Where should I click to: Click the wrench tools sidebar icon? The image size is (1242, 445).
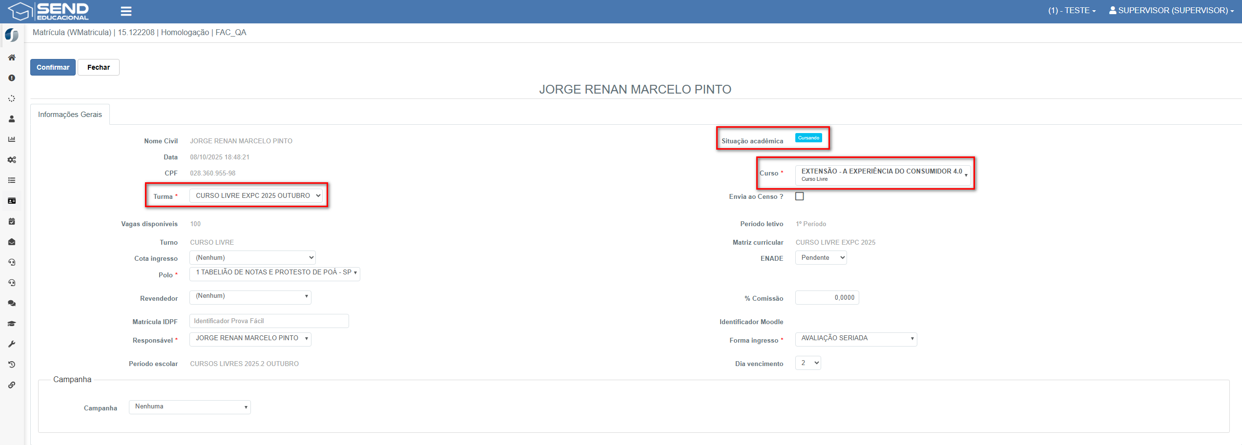(x=12, y=344)
